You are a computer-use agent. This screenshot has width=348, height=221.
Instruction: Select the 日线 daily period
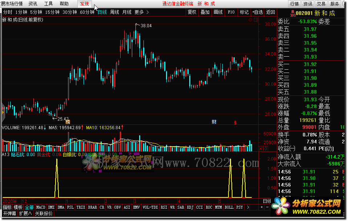[x=102, y=12]
